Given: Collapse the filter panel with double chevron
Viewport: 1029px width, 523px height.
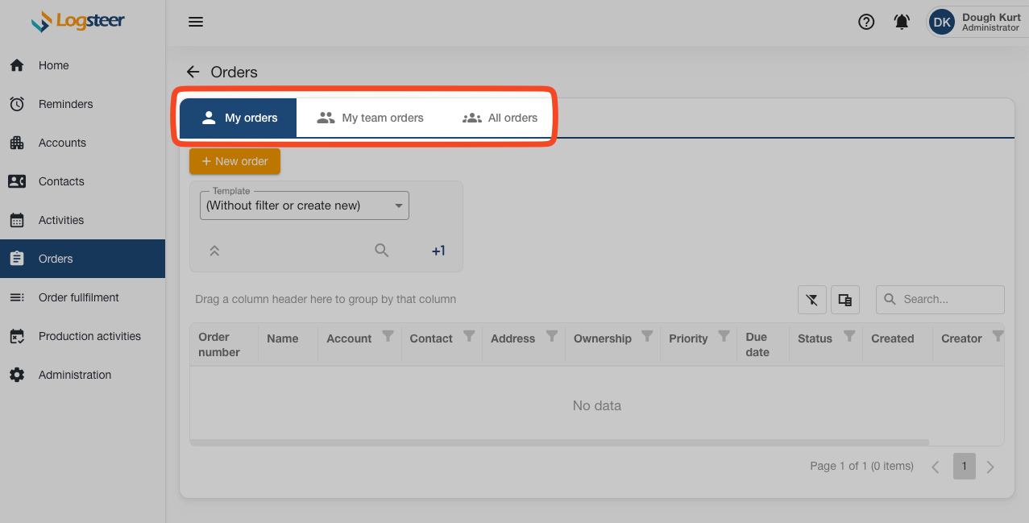Looking at the screenshot, I should (214, 251).
